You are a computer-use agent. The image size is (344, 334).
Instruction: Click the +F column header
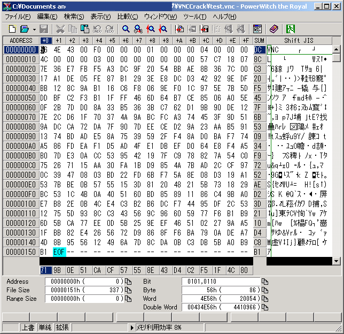(x=246, y=41)
